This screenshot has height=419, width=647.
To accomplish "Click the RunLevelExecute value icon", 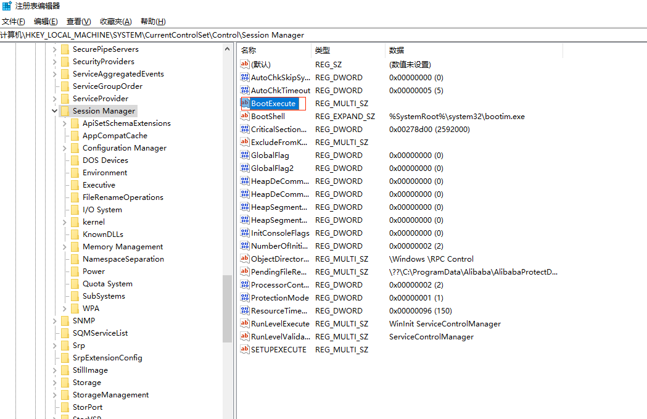I will pos(245,324).
